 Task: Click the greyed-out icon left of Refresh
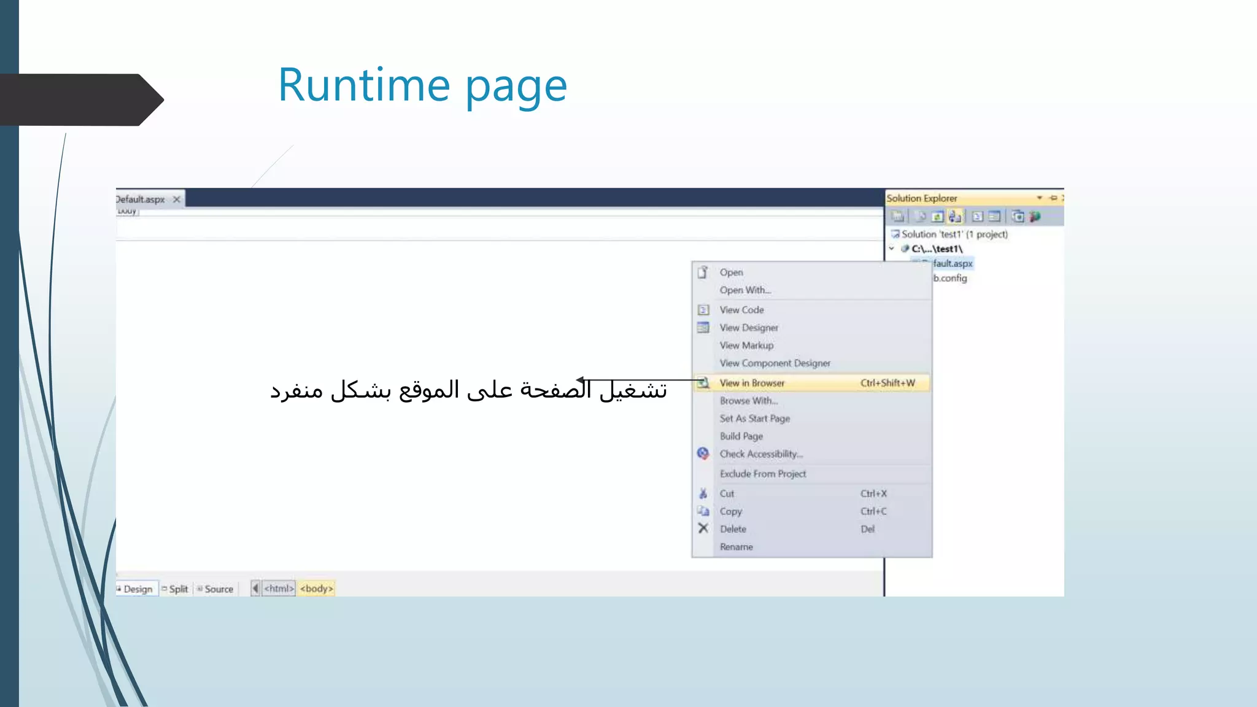(x=921, y=216)
